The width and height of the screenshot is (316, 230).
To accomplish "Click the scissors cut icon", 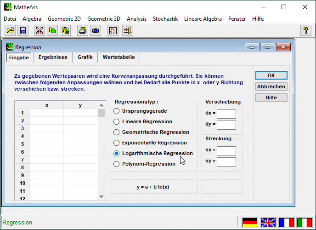I will click(39, 30).
